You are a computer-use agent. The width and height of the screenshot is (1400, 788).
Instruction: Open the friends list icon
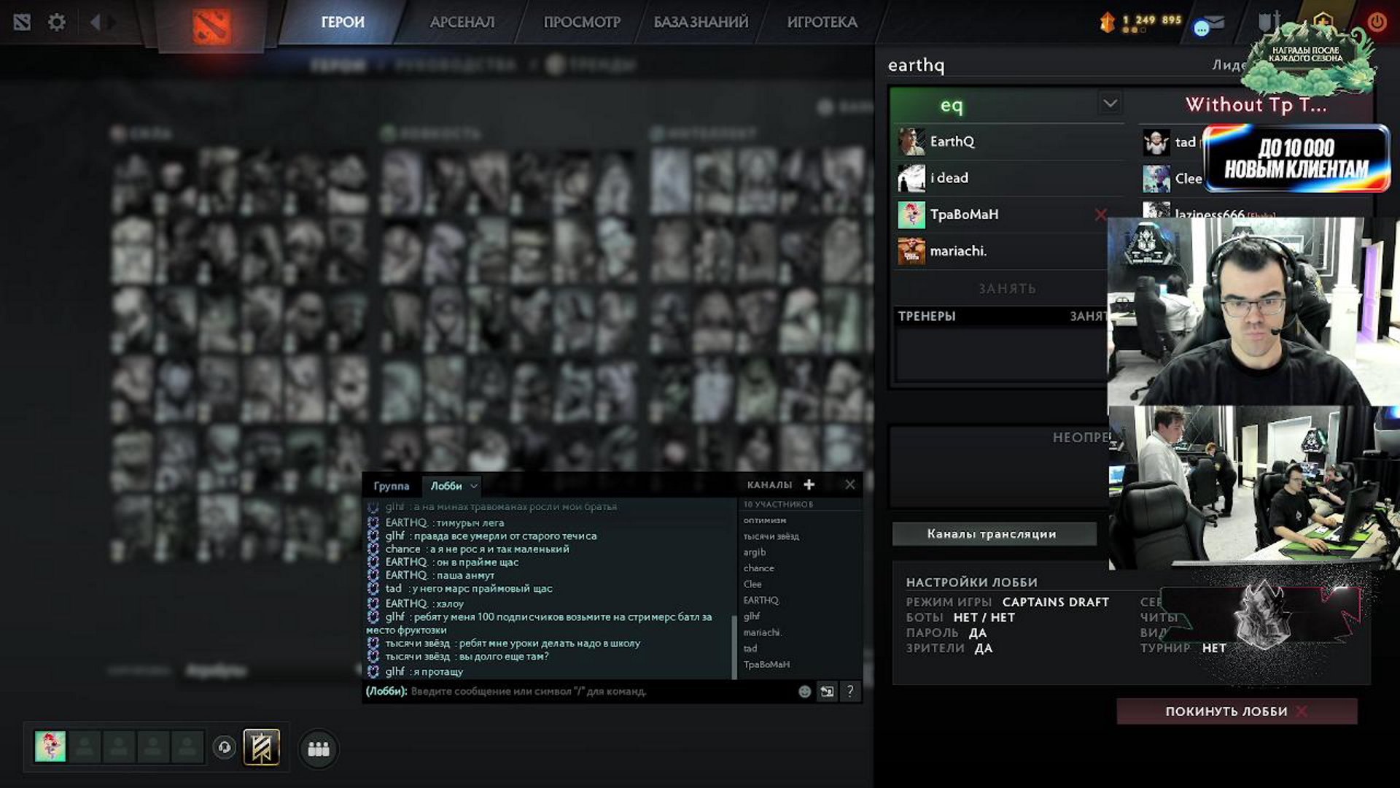(x=319, y=749)
